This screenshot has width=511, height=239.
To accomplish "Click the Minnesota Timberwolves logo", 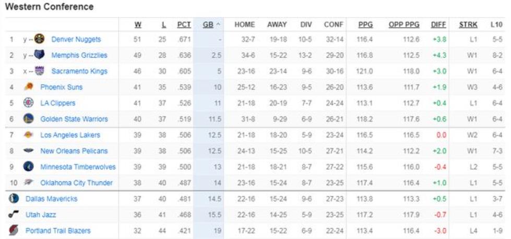I will [29, 167].
